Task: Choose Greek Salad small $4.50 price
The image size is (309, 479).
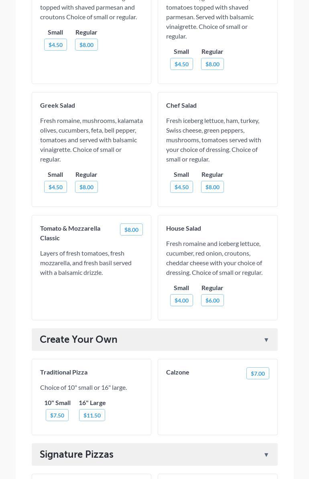Action: point(55,187)
